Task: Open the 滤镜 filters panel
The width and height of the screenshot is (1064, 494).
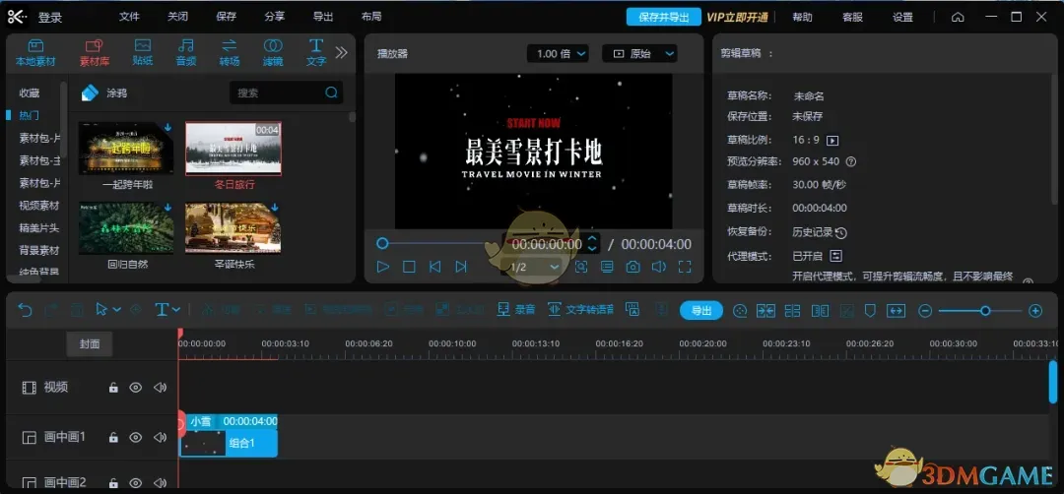Action: click(273, 53)
